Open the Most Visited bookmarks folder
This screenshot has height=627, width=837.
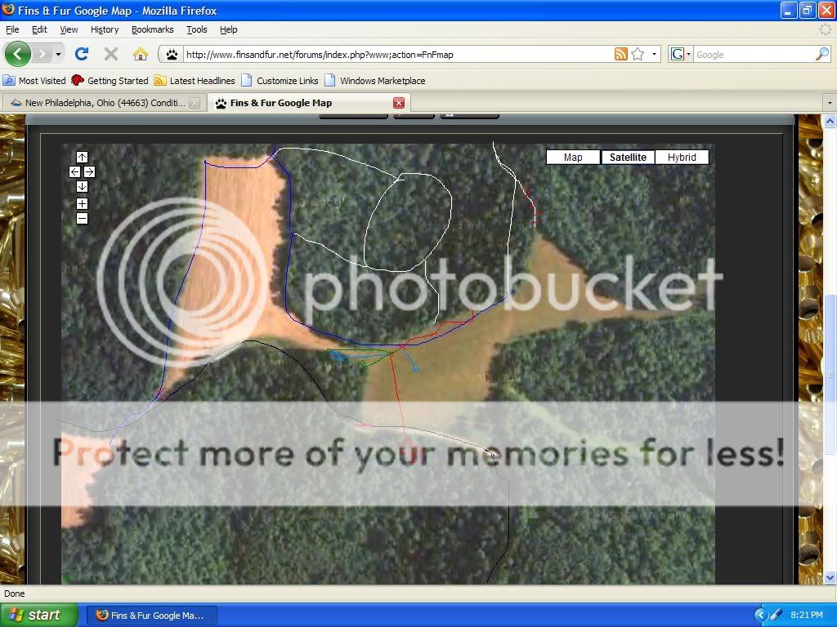coord(34,81)
